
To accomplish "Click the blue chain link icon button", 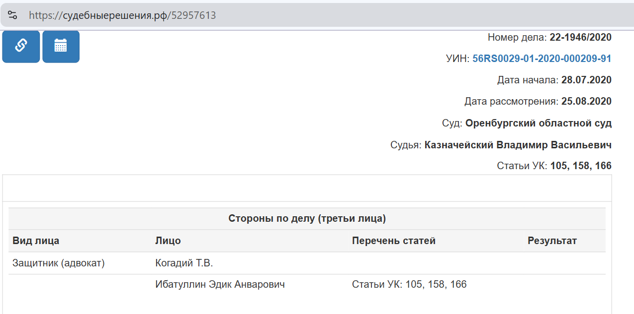I will pyautogui.click(x=21, y=46).
